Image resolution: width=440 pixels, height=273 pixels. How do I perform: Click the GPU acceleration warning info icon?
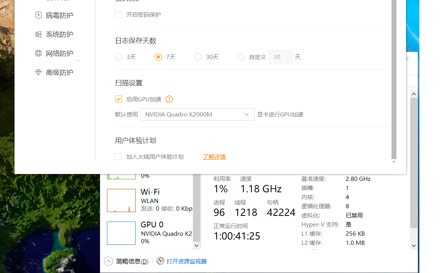point(169,99)
